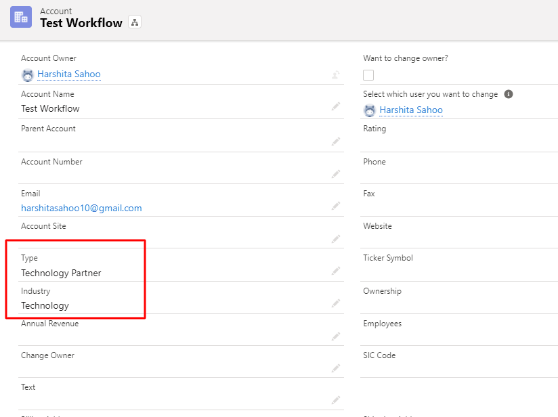
Task: Click the change owner icon beside Account Owner
Action: click(336, 74)
